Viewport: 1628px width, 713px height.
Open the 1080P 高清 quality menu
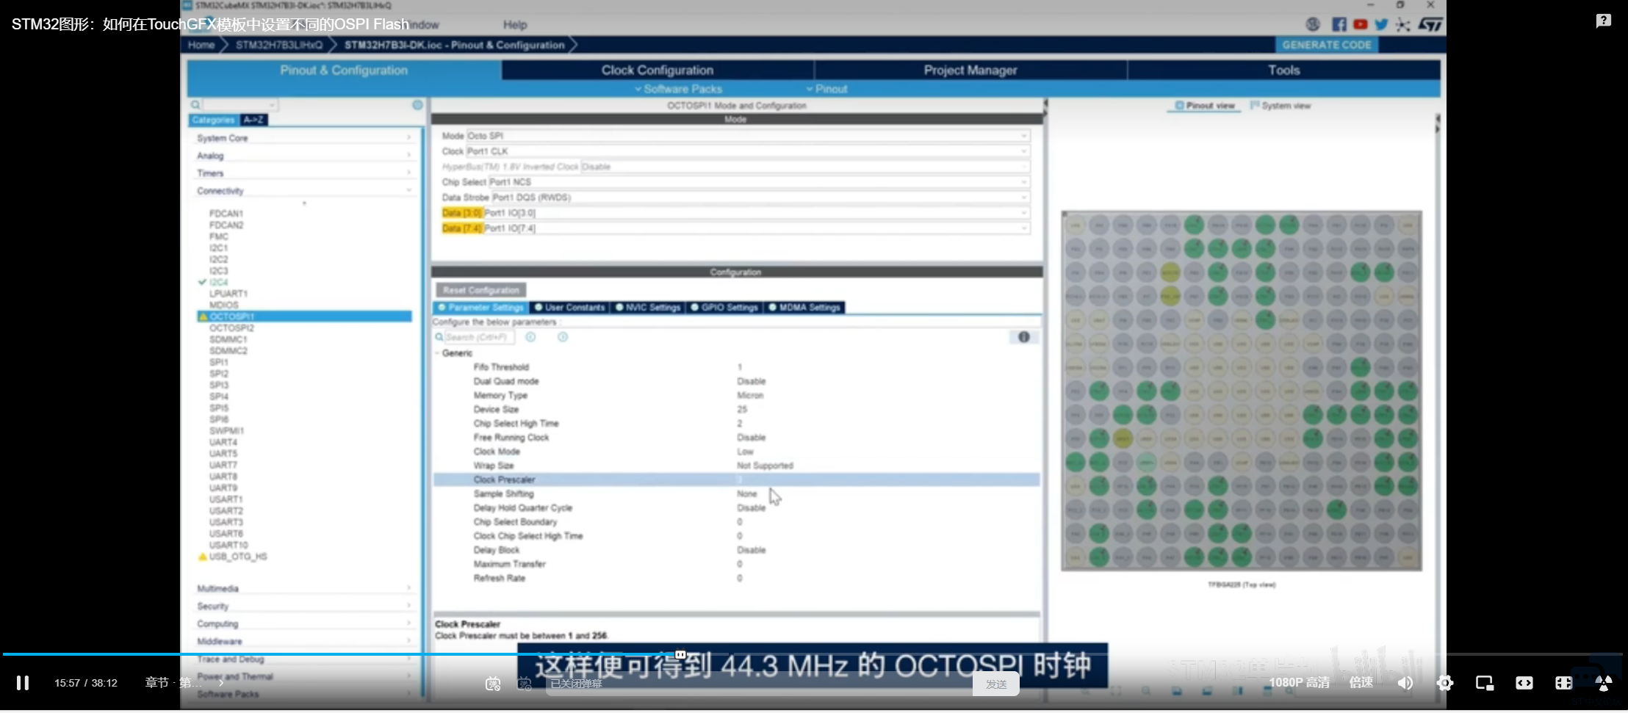point(1299,683)
